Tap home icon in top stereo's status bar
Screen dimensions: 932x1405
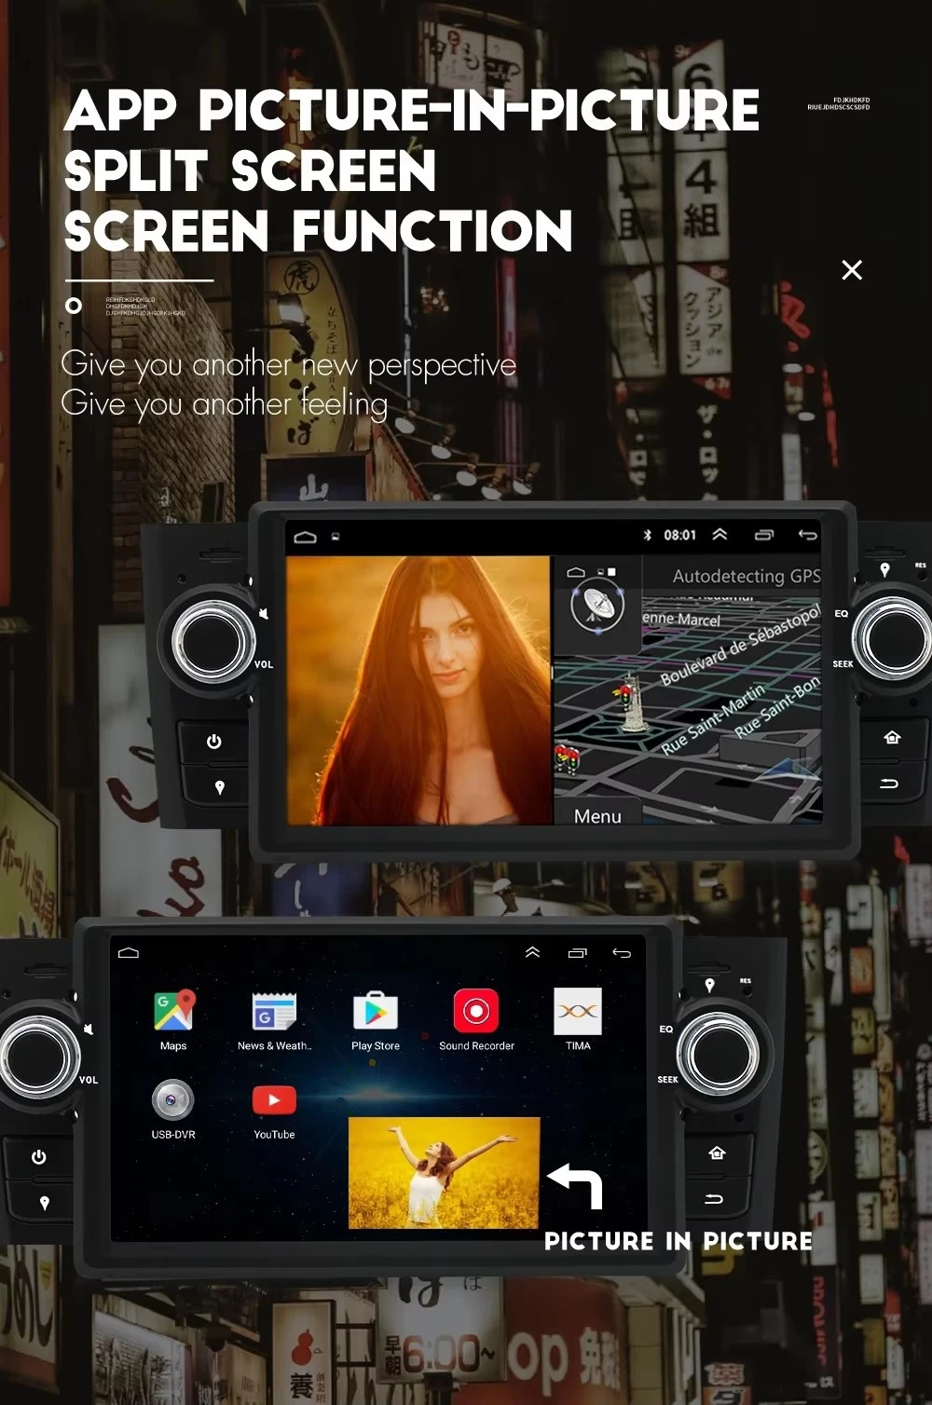click(305, 537)
